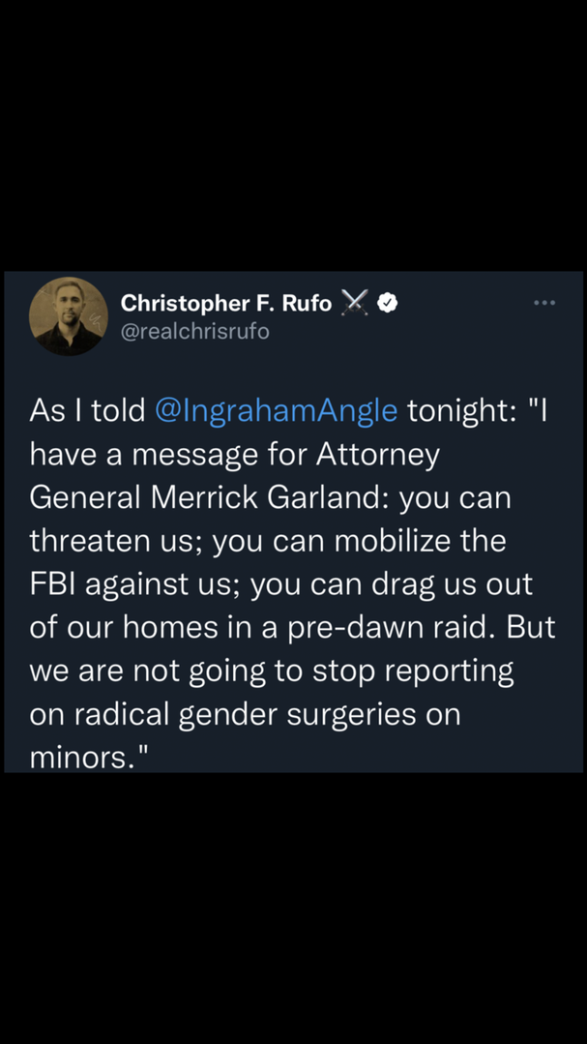Image resolution: width=587 pixels, height=1044 pixels.
Task: Click the final word "minors." in the tweet
Action: (x=94, y=758)
